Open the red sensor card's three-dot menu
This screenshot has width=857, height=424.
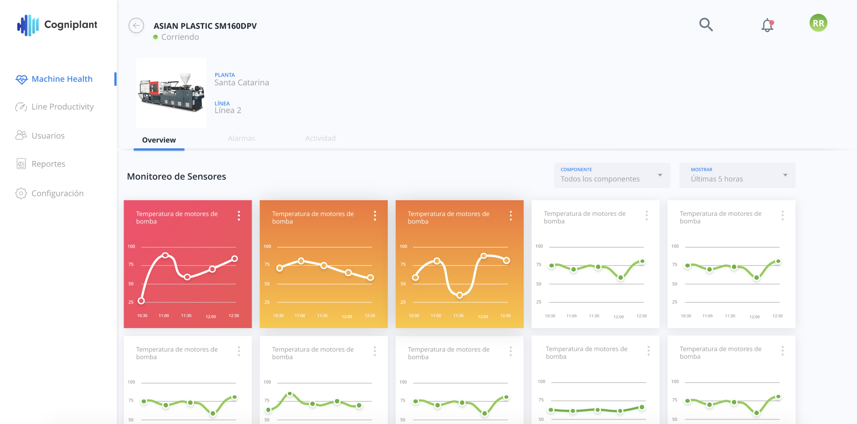click(239, 216)
